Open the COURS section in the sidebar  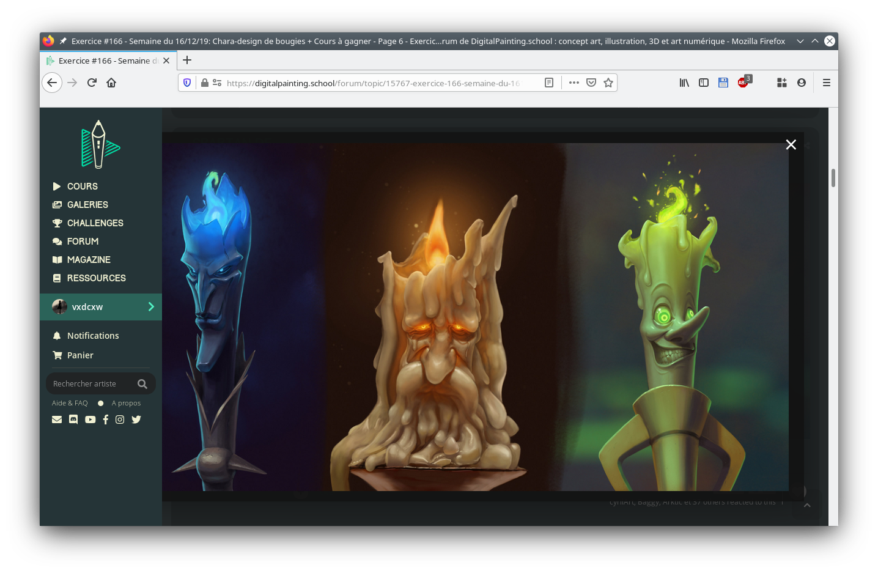point(82,186)
